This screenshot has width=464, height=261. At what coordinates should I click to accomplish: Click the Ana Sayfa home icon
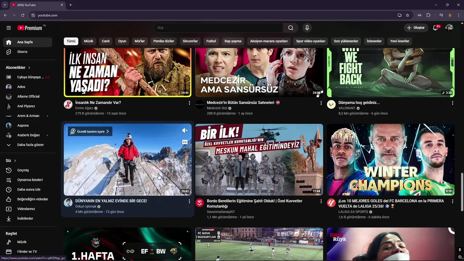(9, 42)
